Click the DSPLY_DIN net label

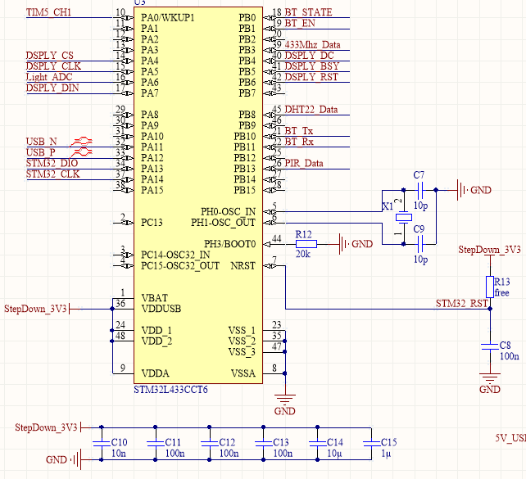[52, 88]
